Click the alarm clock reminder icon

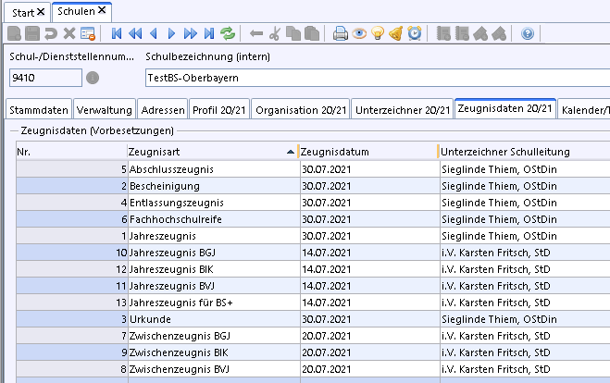point(415,33)
